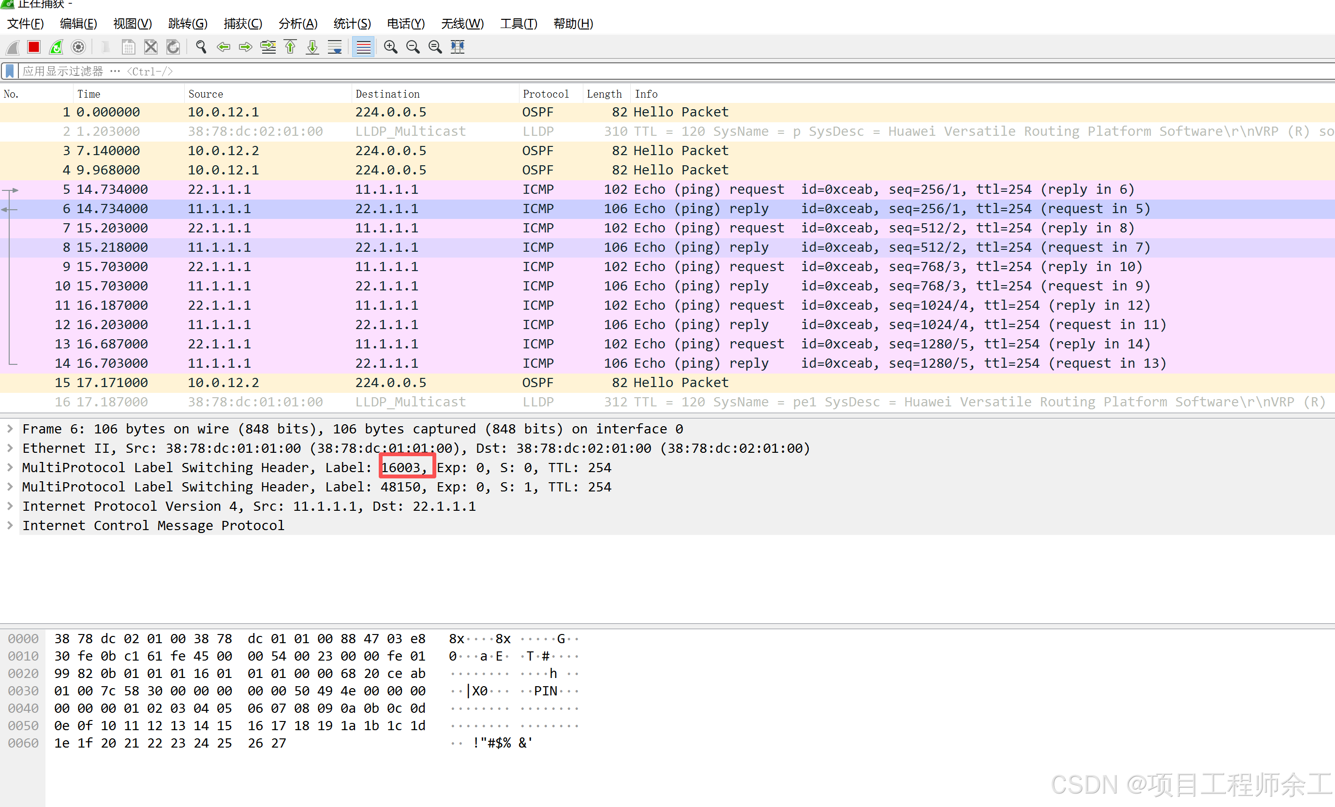Zoom in the packet text

(x=390, y=47)
